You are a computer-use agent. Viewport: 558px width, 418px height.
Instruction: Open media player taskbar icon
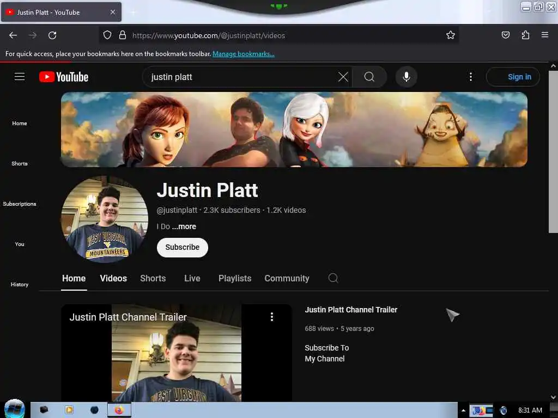click(69, 410)
